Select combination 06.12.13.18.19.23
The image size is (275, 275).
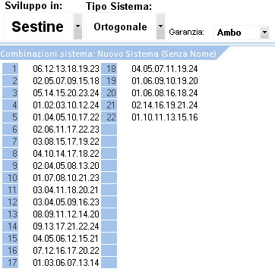(x=66, y=69)
